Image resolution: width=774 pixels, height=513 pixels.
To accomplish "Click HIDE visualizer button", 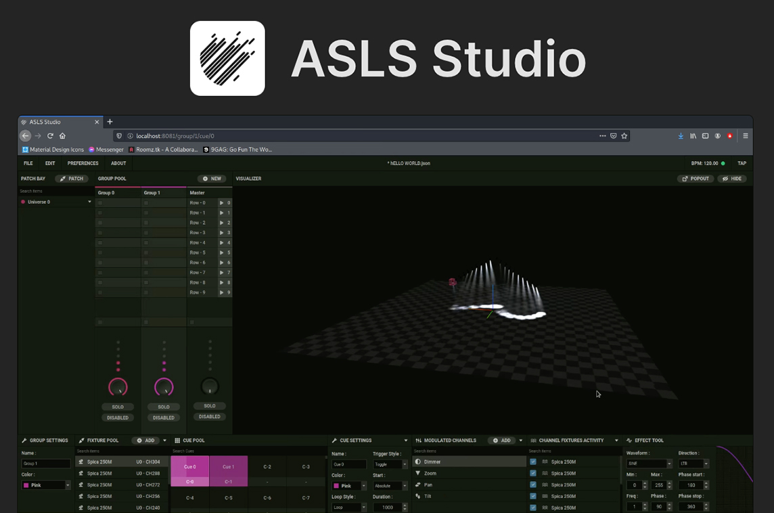I will pyautogui.click(x=732, y=179).
